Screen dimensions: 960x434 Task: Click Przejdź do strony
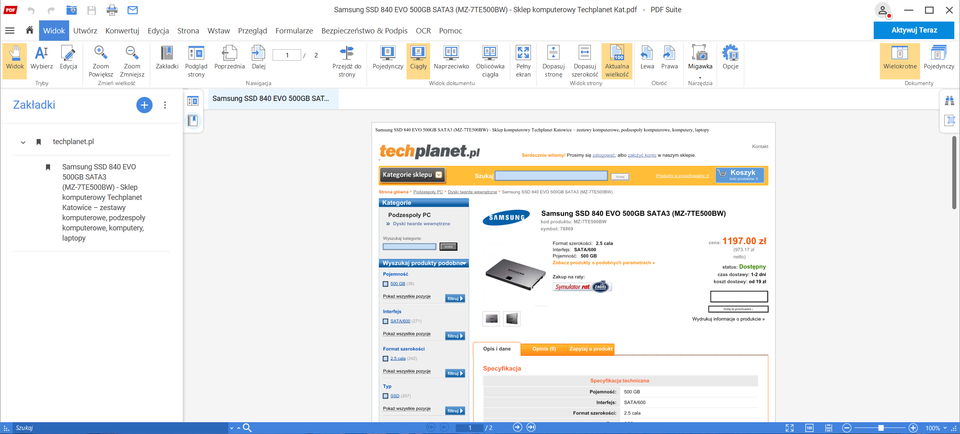[x=347, y=61]
